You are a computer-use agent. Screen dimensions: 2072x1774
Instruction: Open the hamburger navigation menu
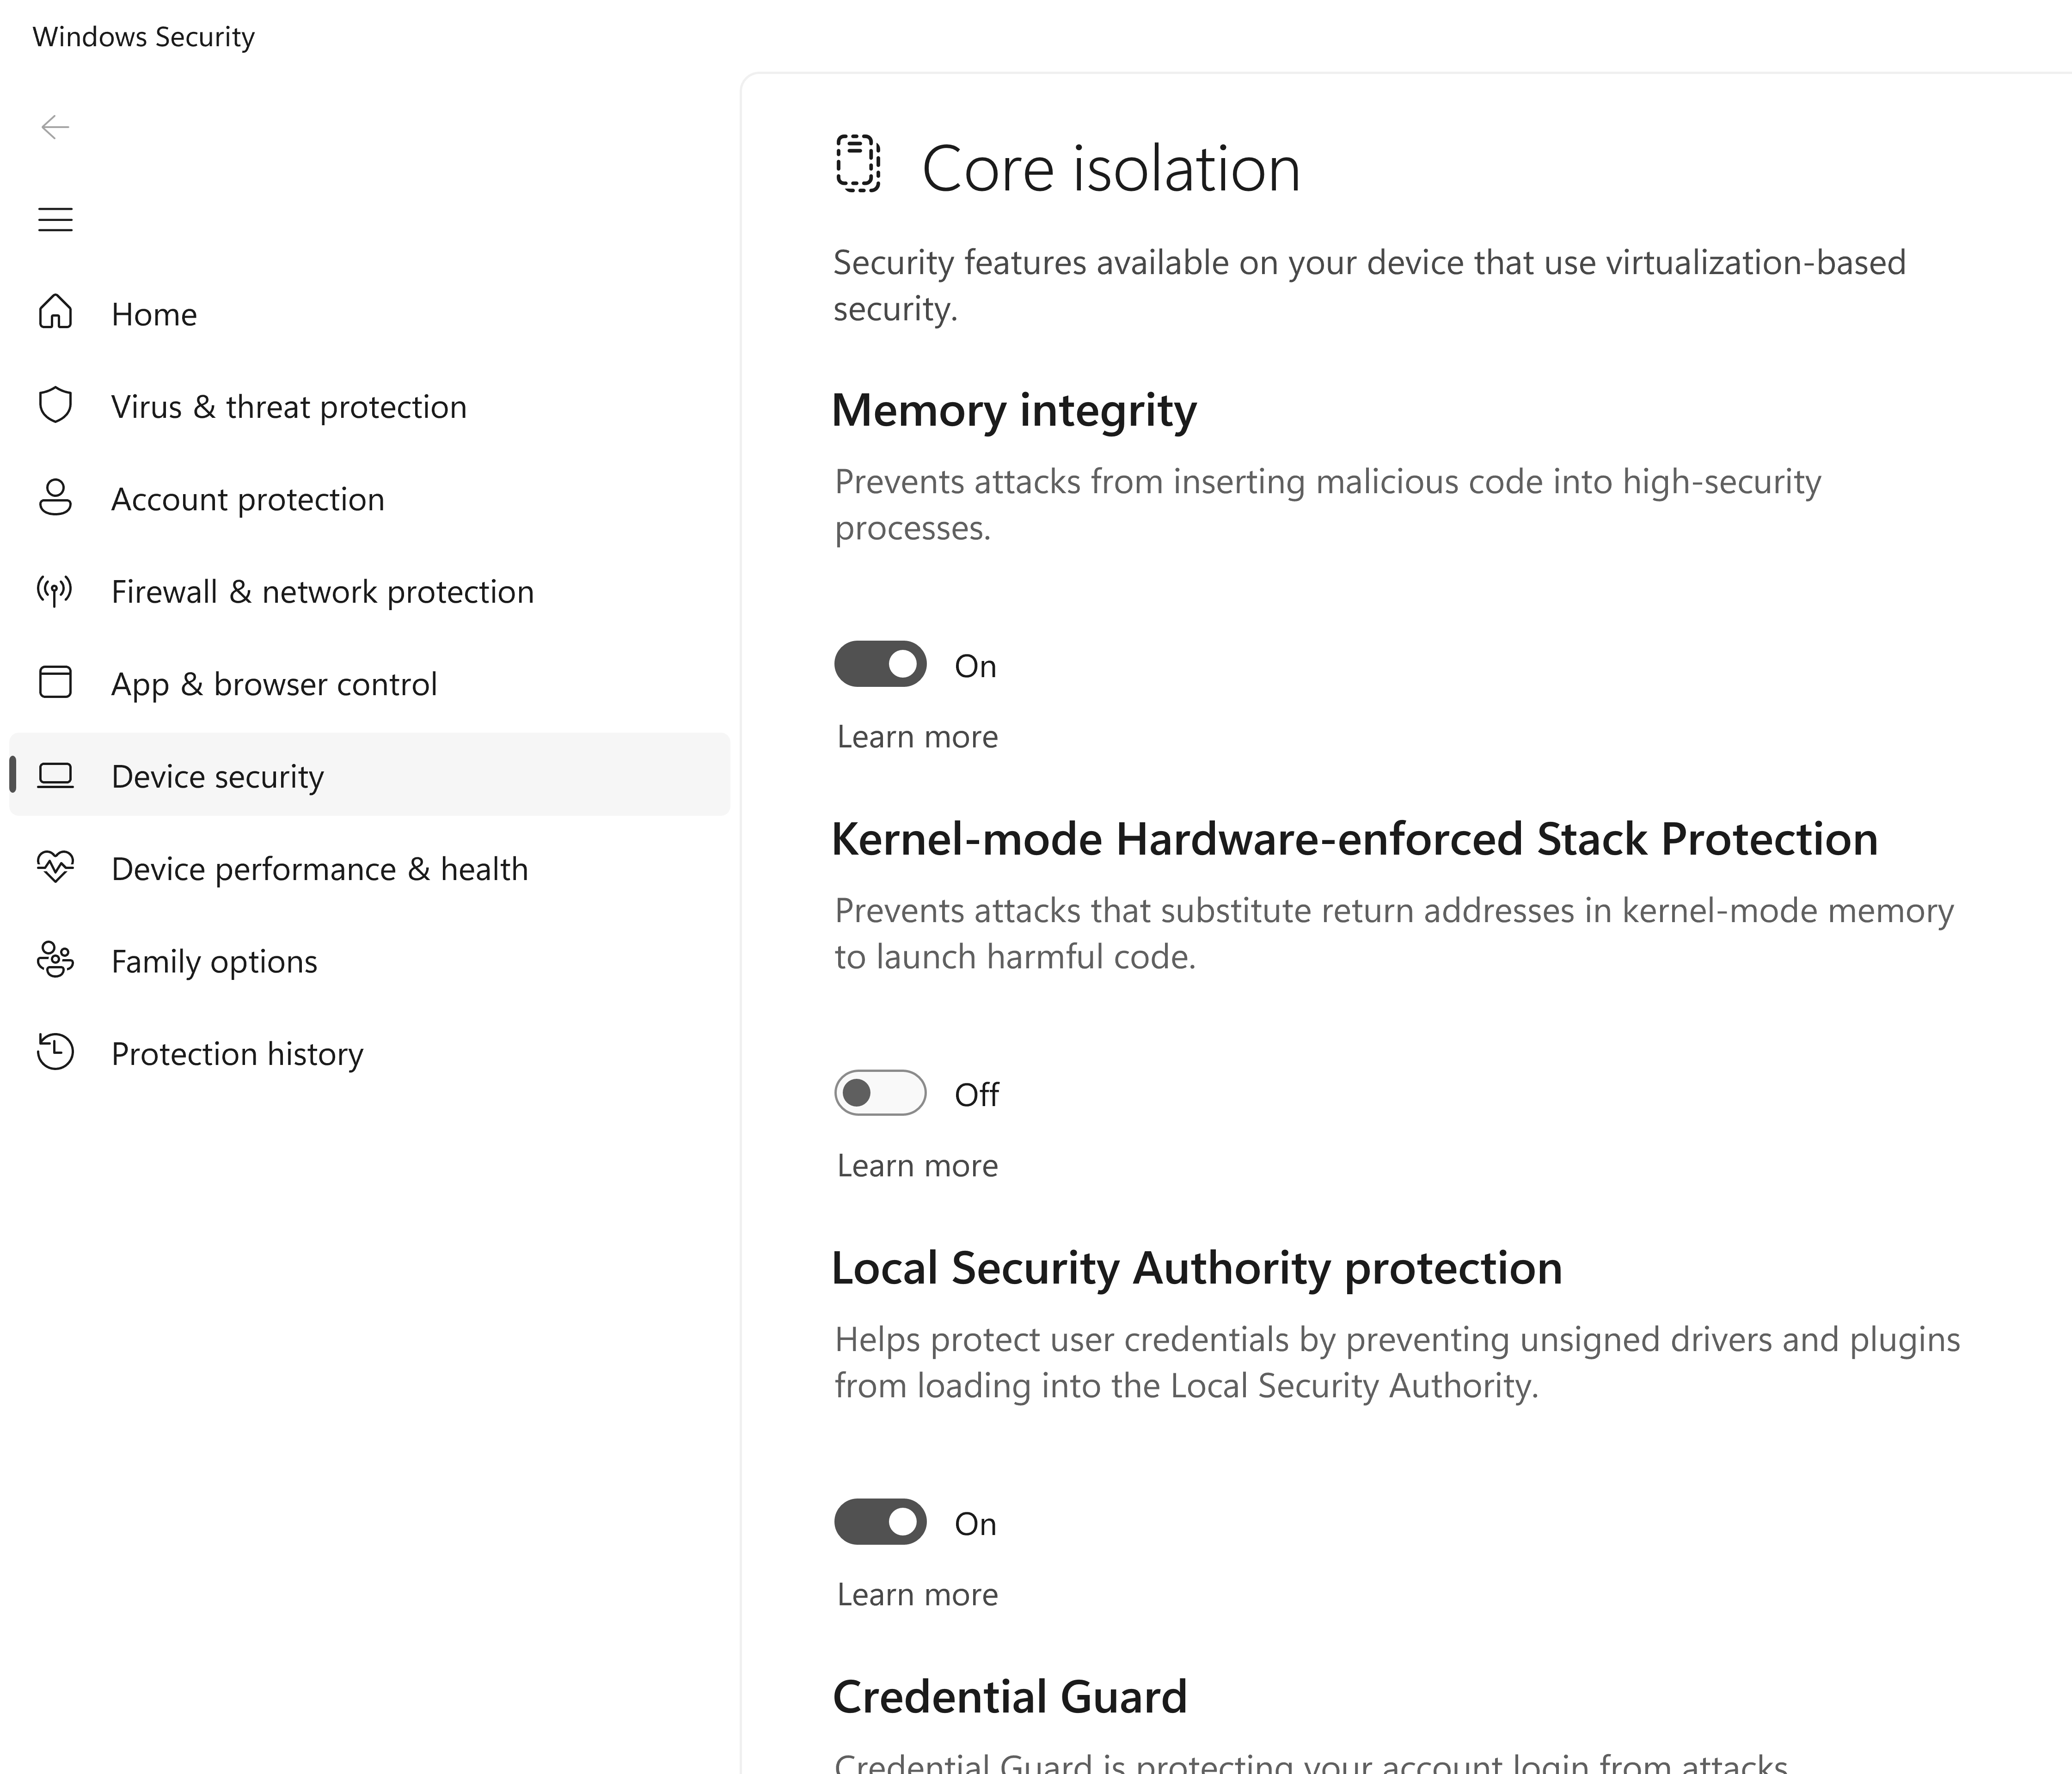coord(55,219)
